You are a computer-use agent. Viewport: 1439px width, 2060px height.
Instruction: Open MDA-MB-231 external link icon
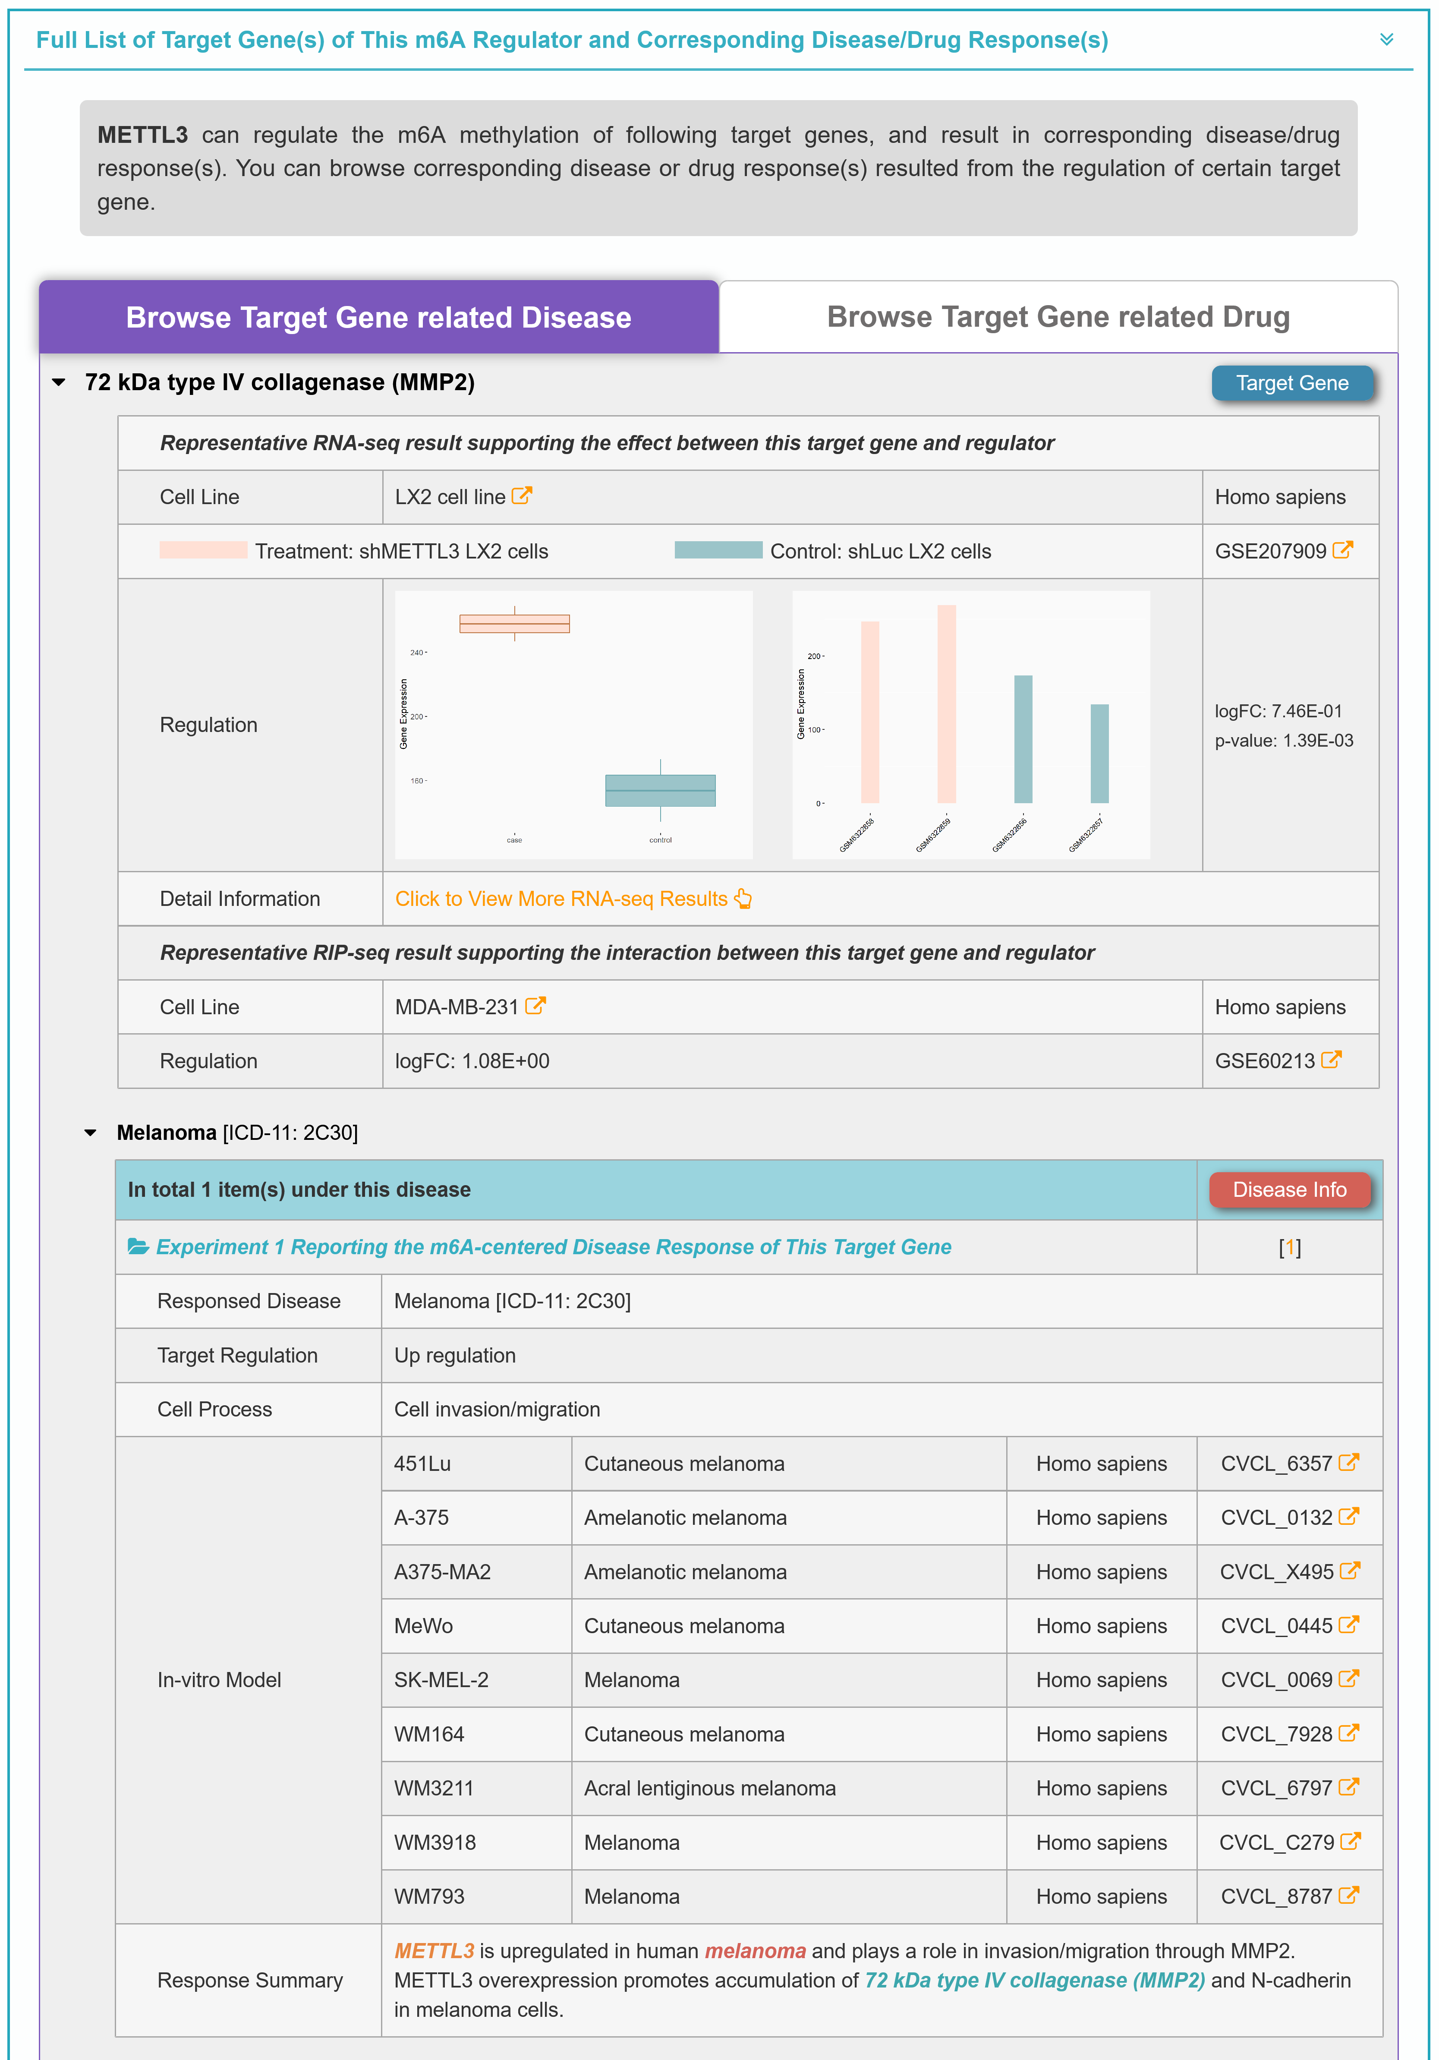(x=535, y=1006)
